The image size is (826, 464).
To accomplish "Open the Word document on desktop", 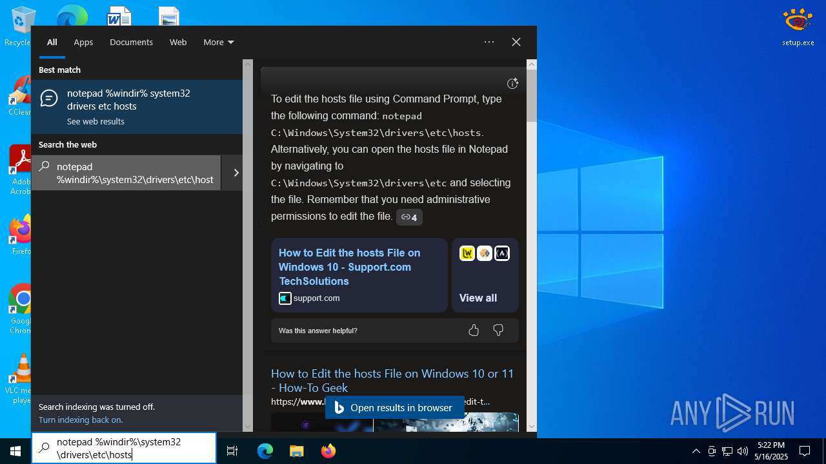I will (119, 16).
